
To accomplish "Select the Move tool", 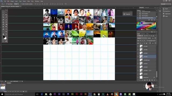I will tap(6, 13).
